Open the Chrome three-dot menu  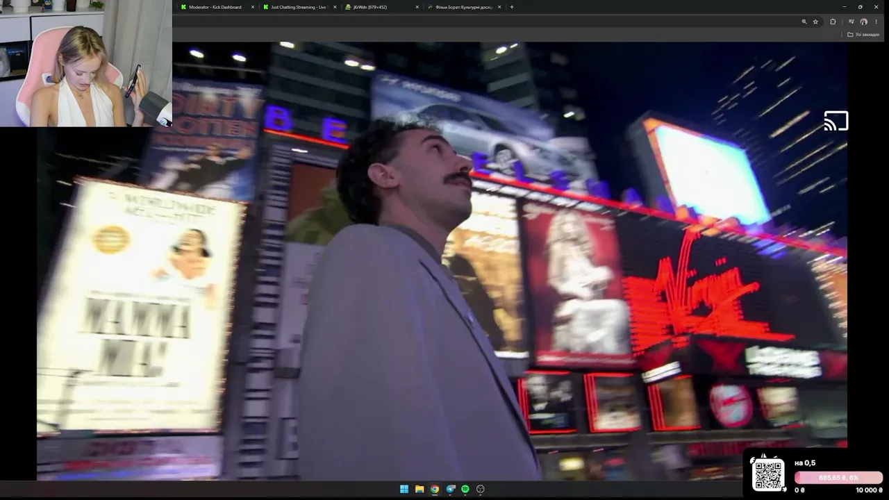pos(876,22)
